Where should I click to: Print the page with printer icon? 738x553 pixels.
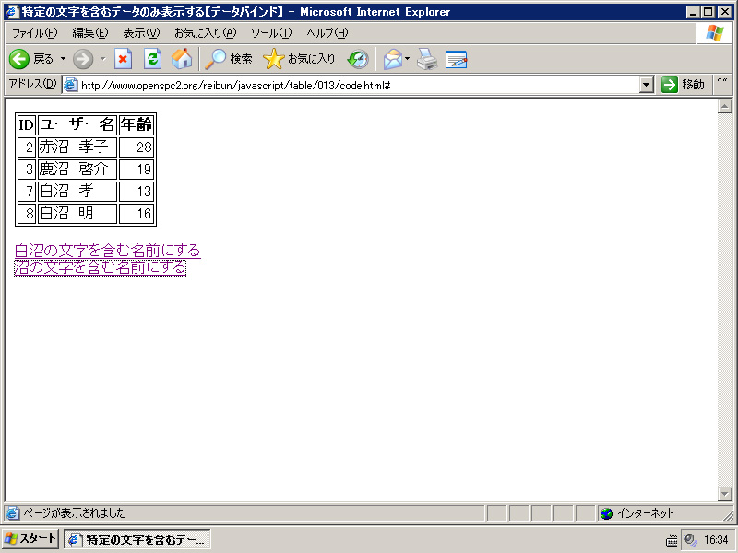(427, 59)
